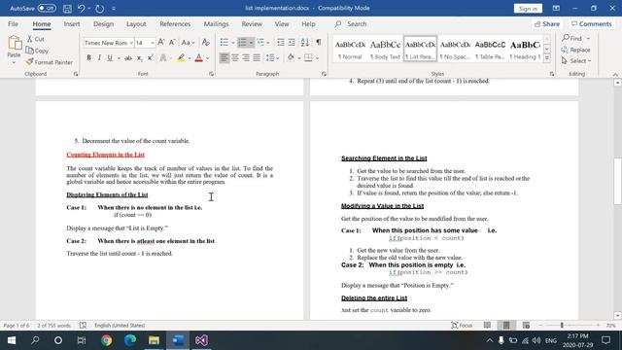The image size is (622, 350).
Task: Open Google Chrome from the taskbar
Action: coord(106,340)
